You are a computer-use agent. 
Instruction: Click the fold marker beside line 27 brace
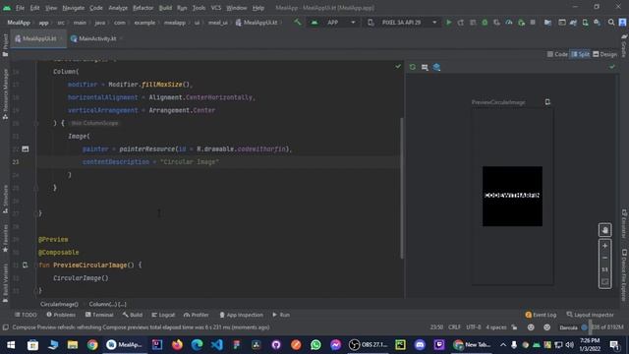coord(36,213)
